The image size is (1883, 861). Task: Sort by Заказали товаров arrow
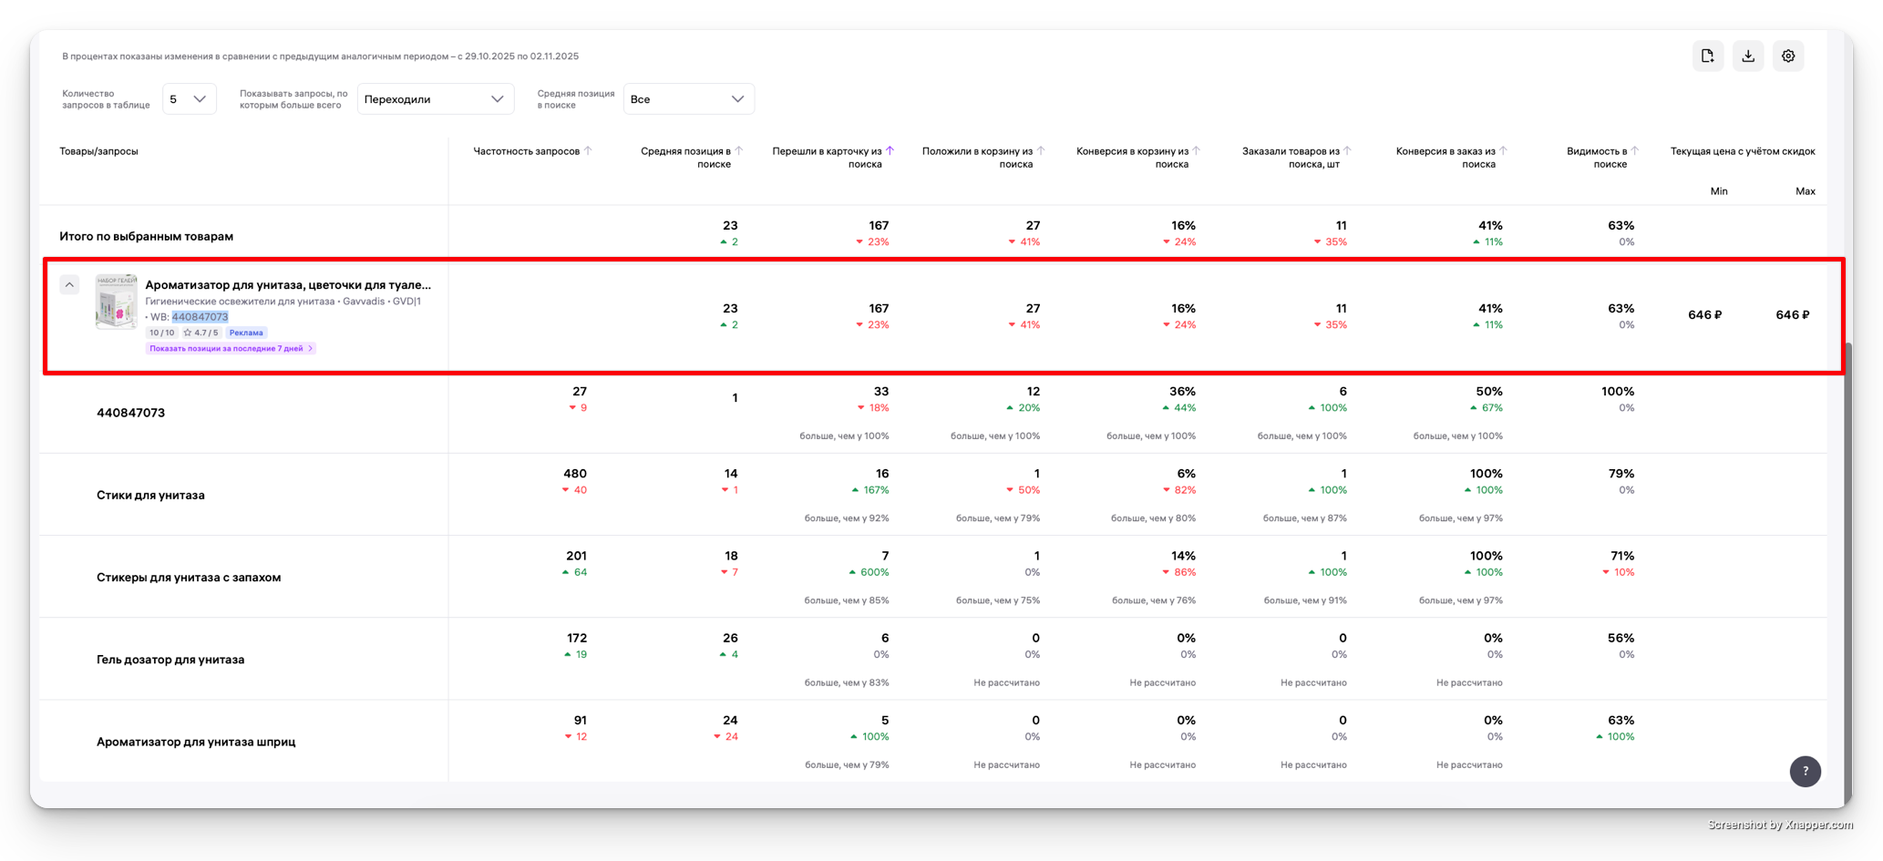(x=1348, y=151)
